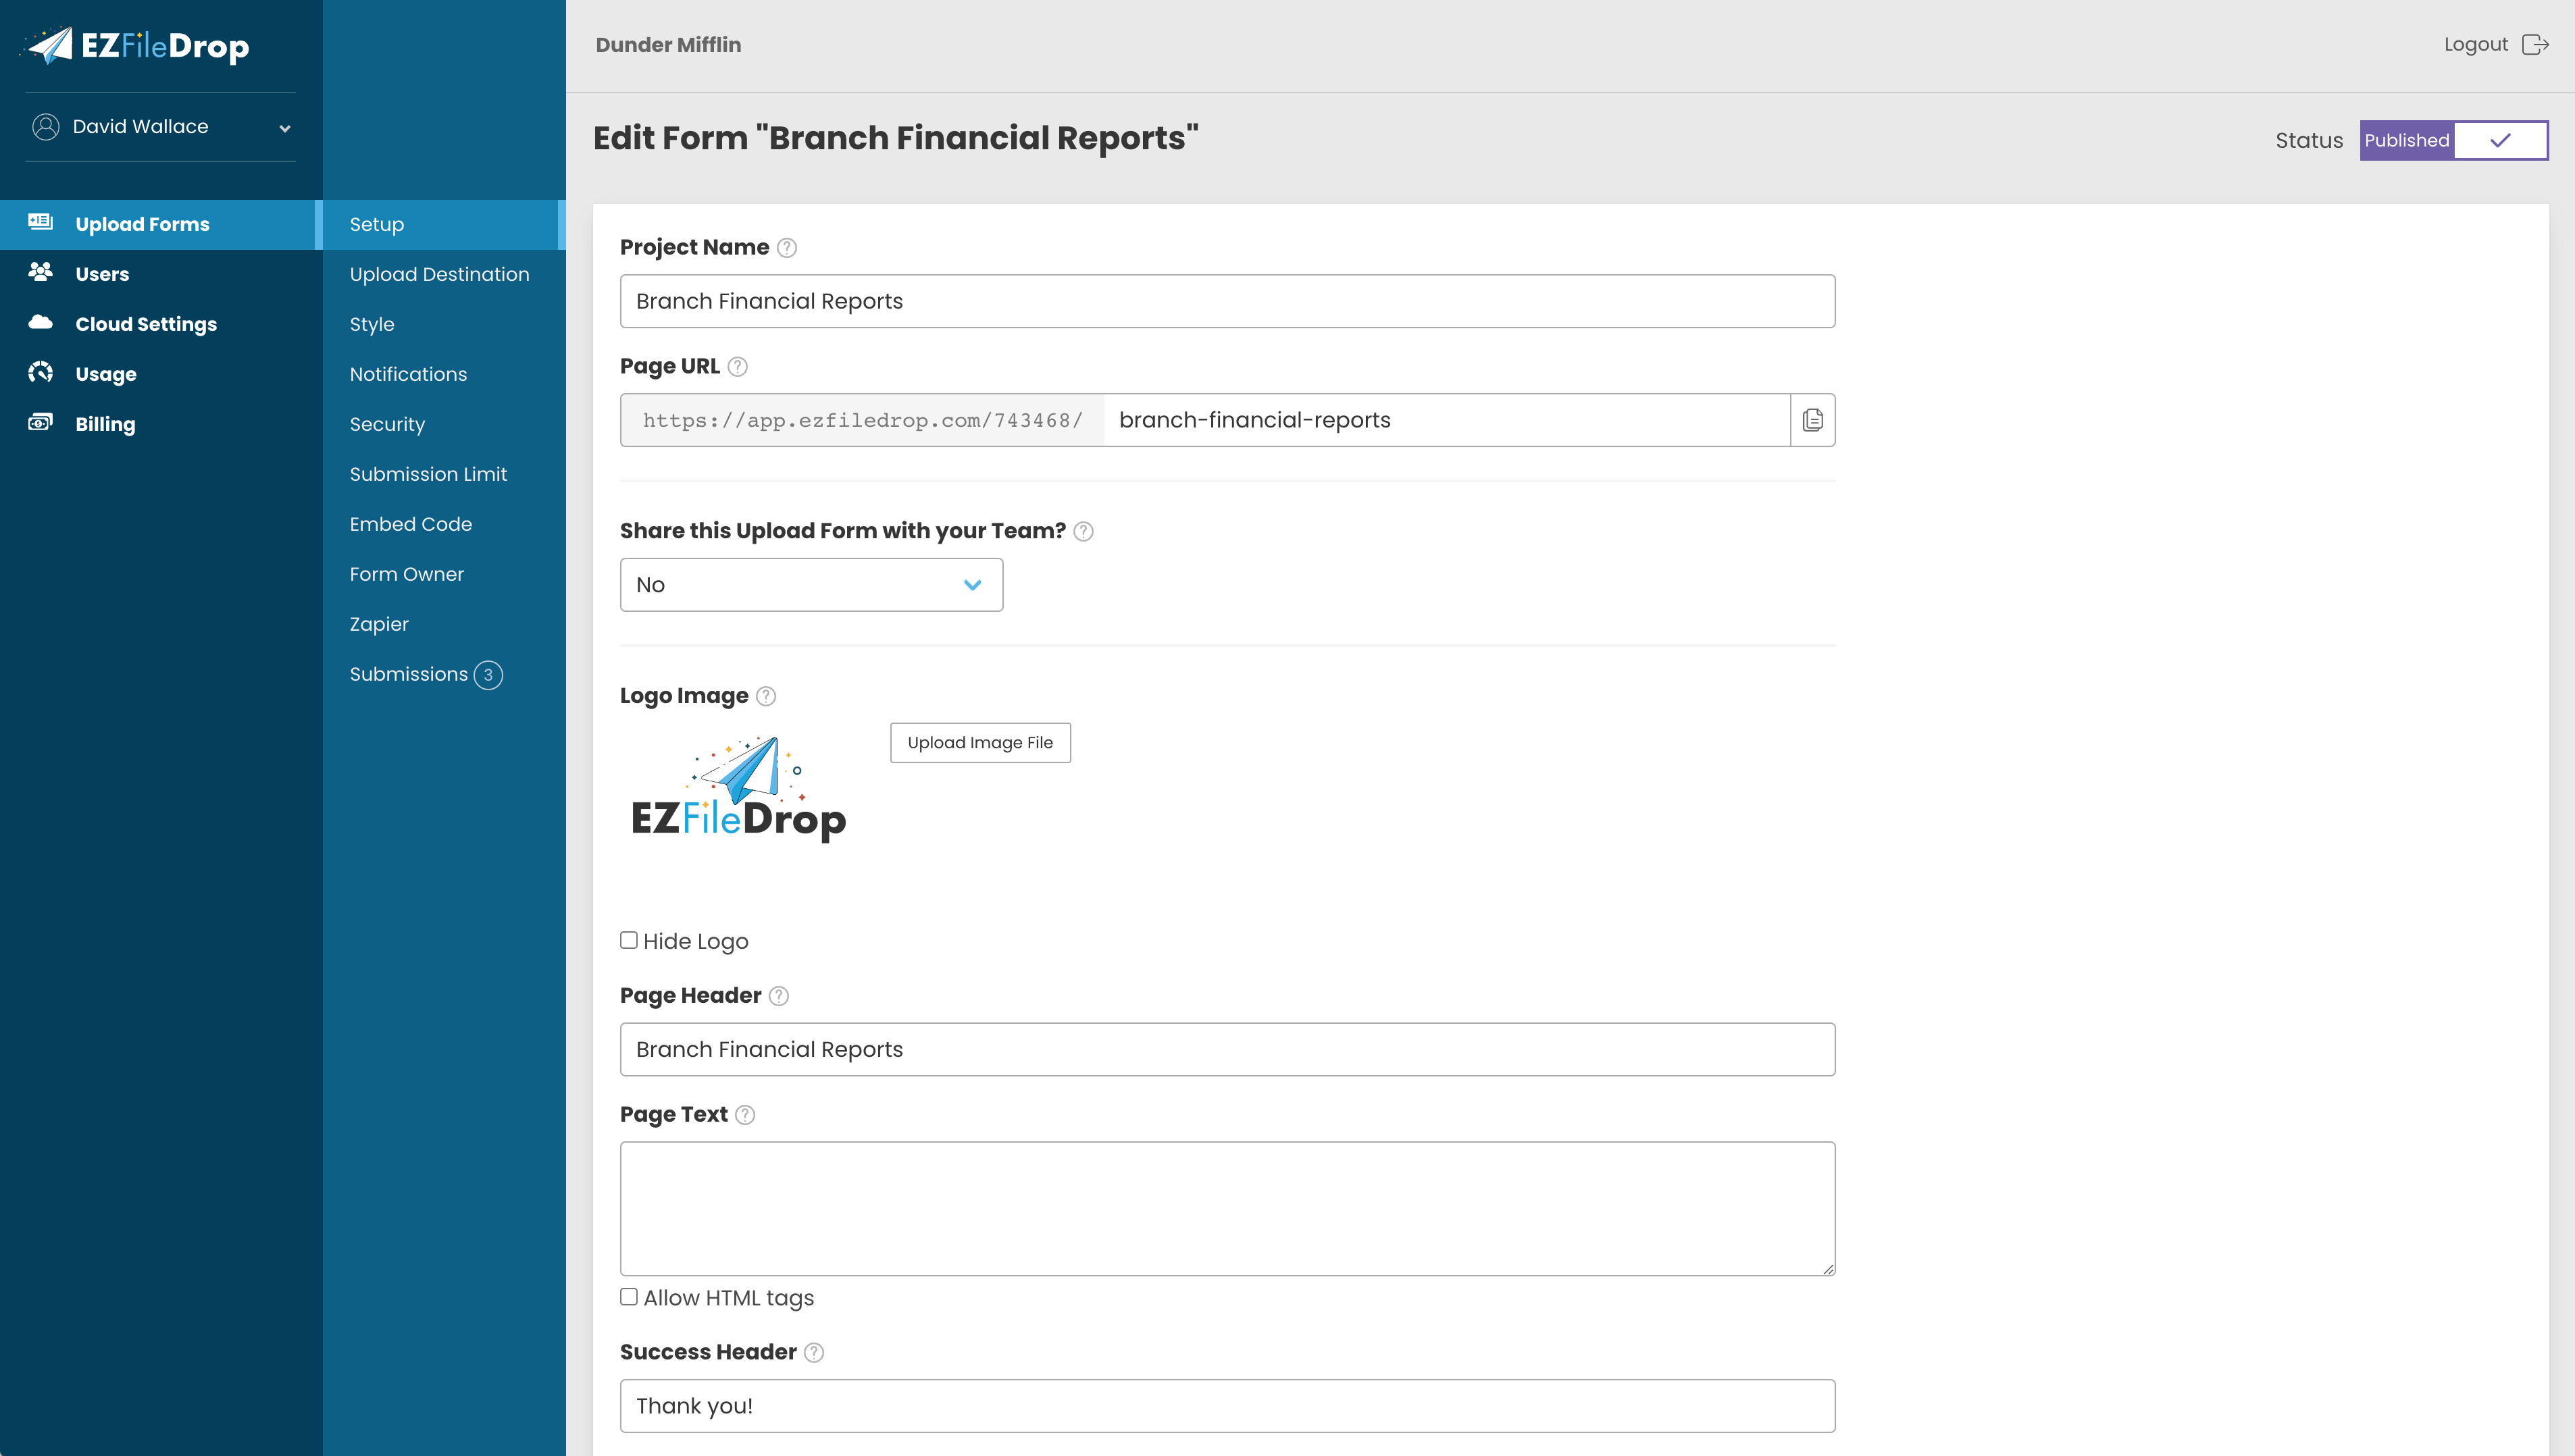This screenshot has width=2575, height=1456.
Task: Click the Project Name help icon
Action: [786, 247]
